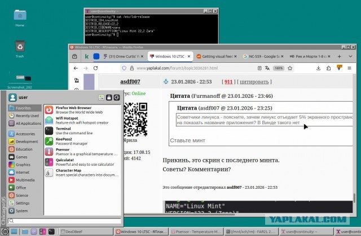Open Character Map application
The width and height of the screenshot is (361, 236).
pyautogui.click(x=82, y=173)
